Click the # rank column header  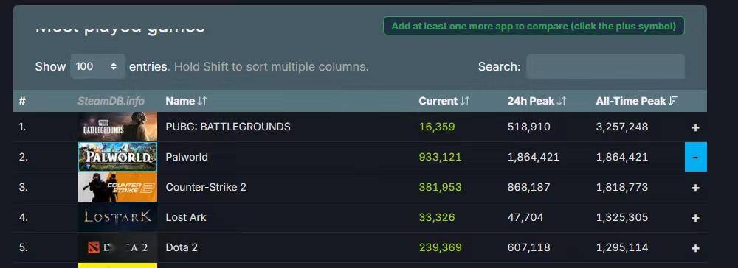click(22, 101)
